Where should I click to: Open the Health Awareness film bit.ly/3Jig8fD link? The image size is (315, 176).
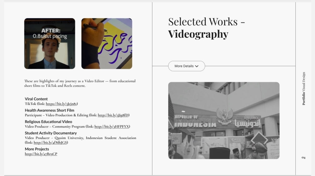coord(113,115)
